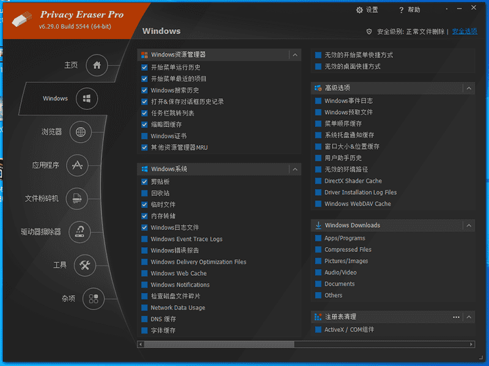Viewport: 489px width, 366px height.
Task: Switch to the 应用程序 section label
Action: (x=45, y=165)
